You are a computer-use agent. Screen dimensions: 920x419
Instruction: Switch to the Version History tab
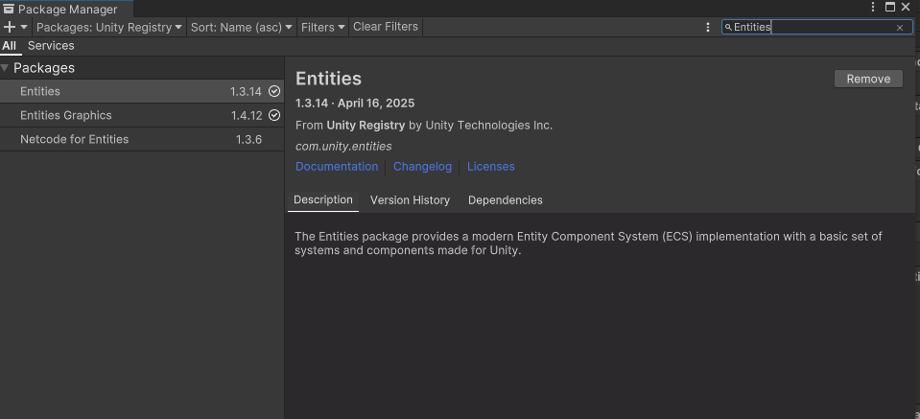(410, 200)
